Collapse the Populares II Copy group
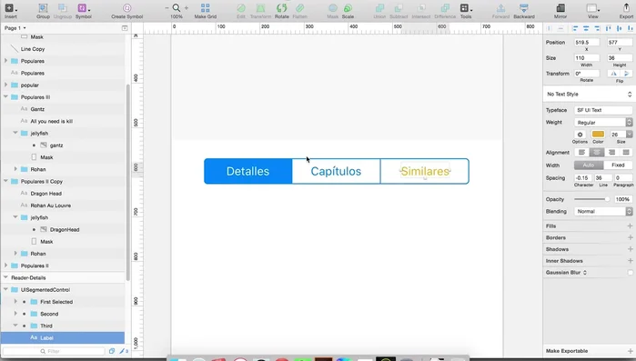Image resolution: width=636 pixels, height=361 pixels. point(5,182)
